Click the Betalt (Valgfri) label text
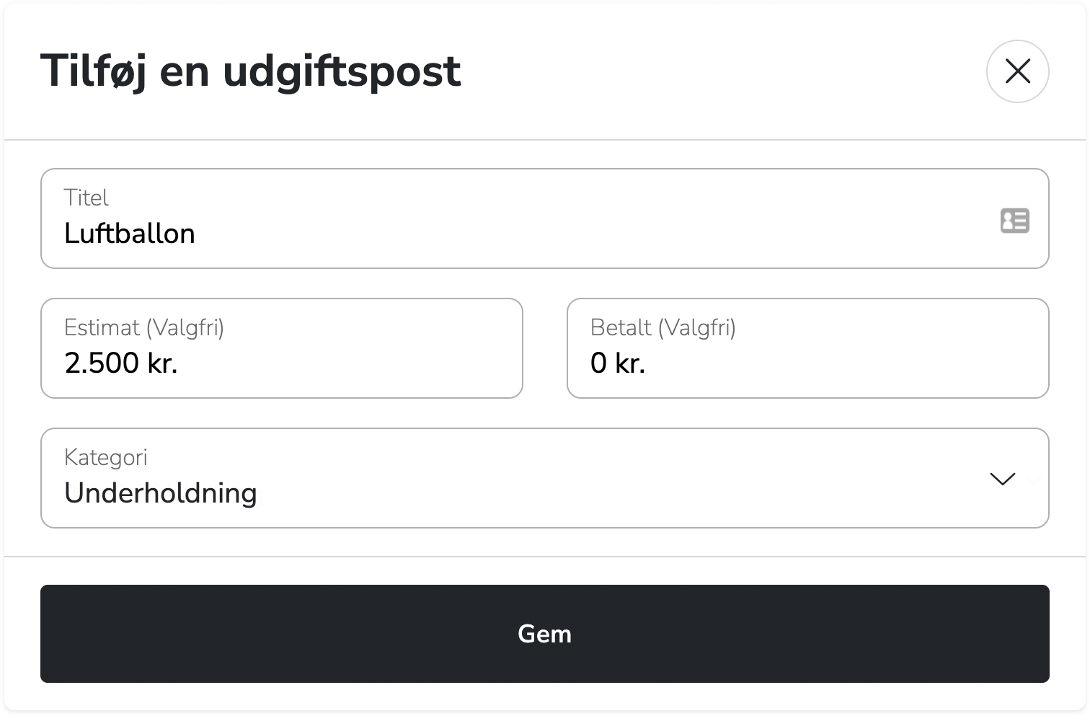 pyautogui.click(x=663, y=327)
